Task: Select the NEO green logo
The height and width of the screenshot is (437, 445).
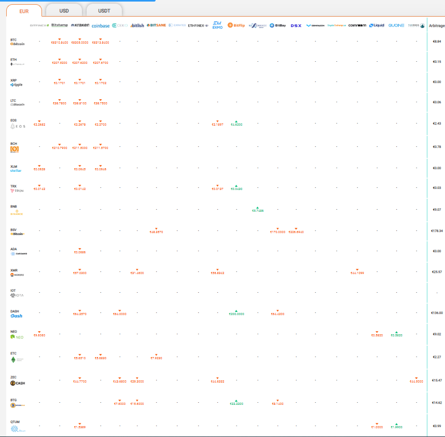Action: point(17,337)
